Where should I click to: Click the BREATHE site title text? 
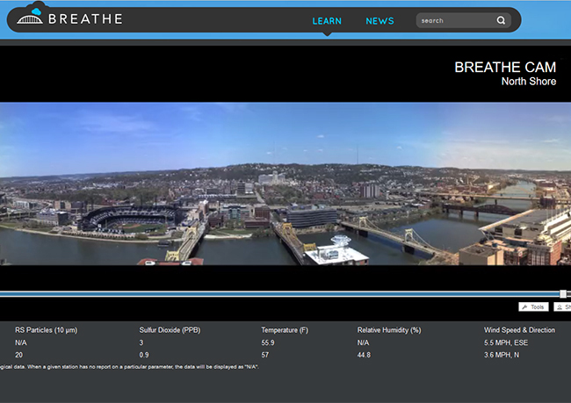pos(85,19)
